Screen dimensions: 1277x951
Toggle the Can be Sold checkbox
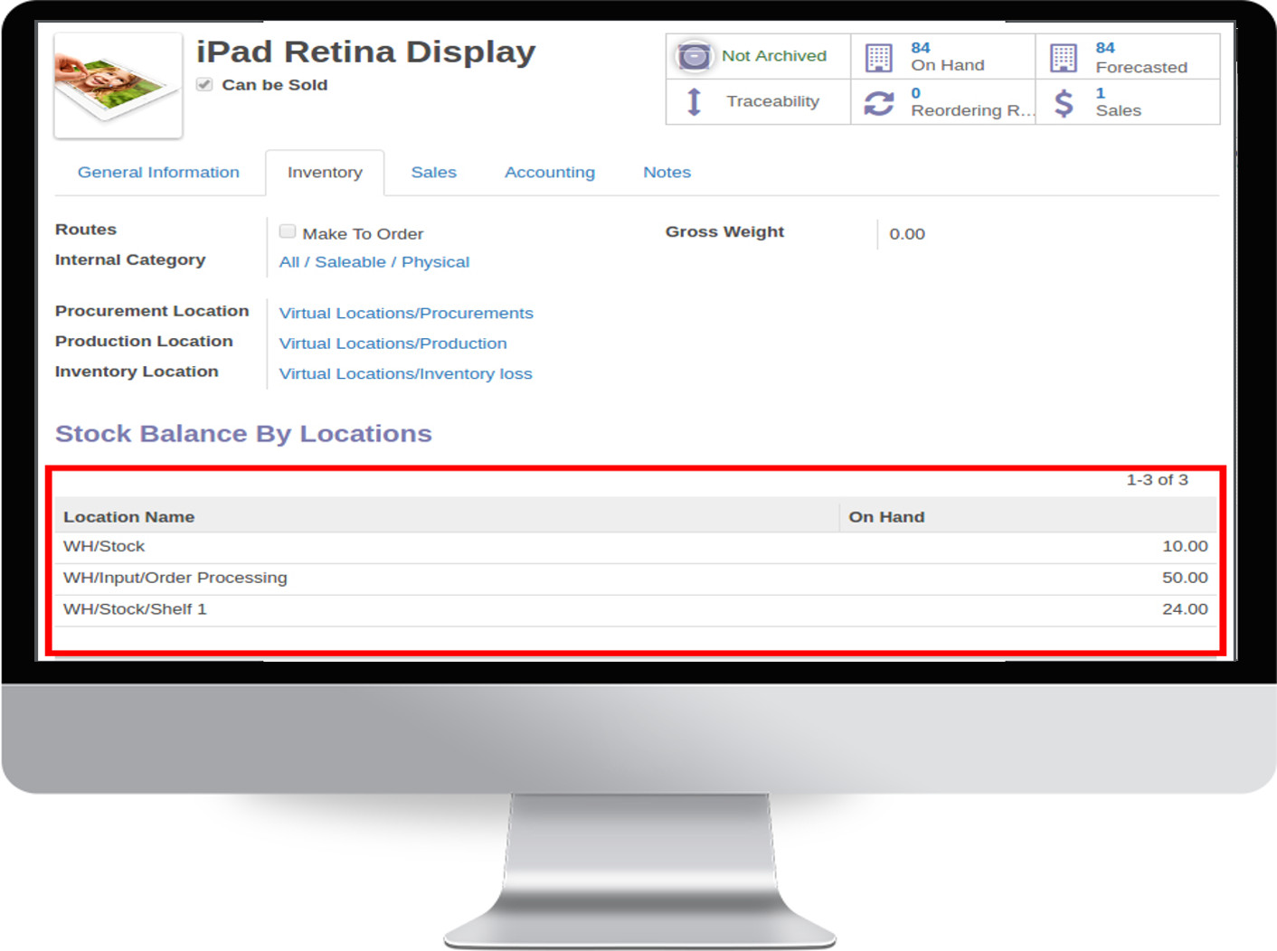tap(205, 84)
